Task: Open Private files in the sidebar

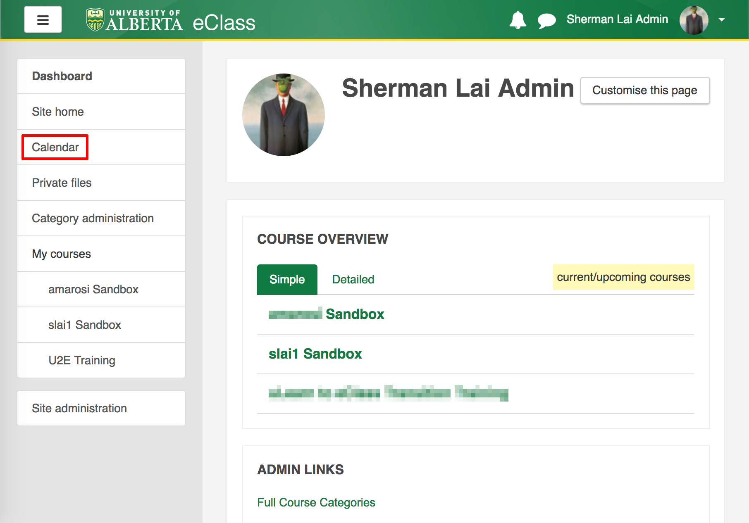Action: click(x=62, y=183)
